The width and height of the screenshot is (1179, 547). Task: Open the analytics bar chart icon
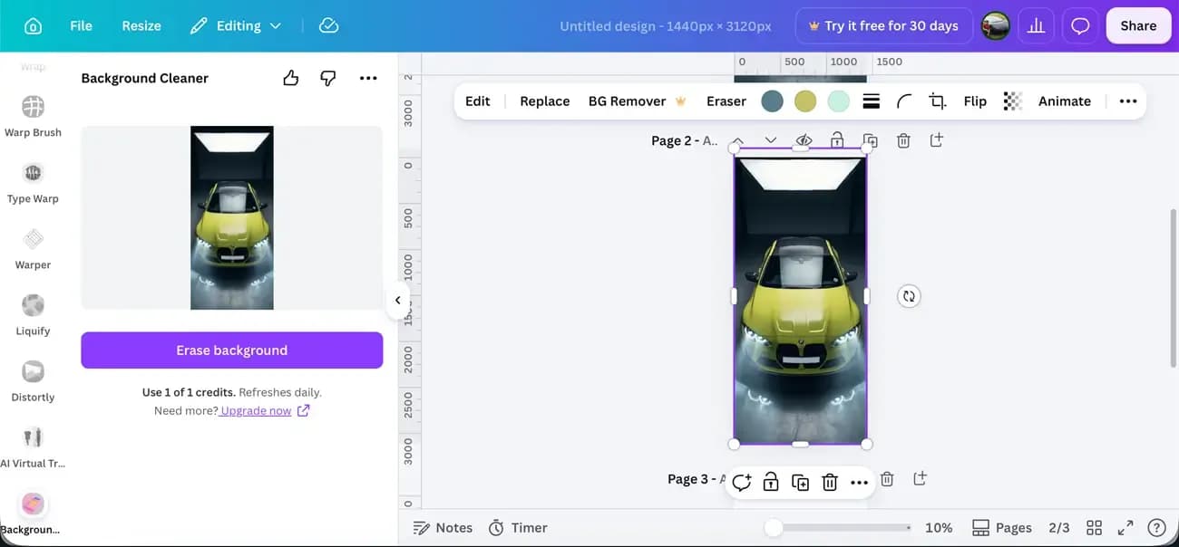1037,26
